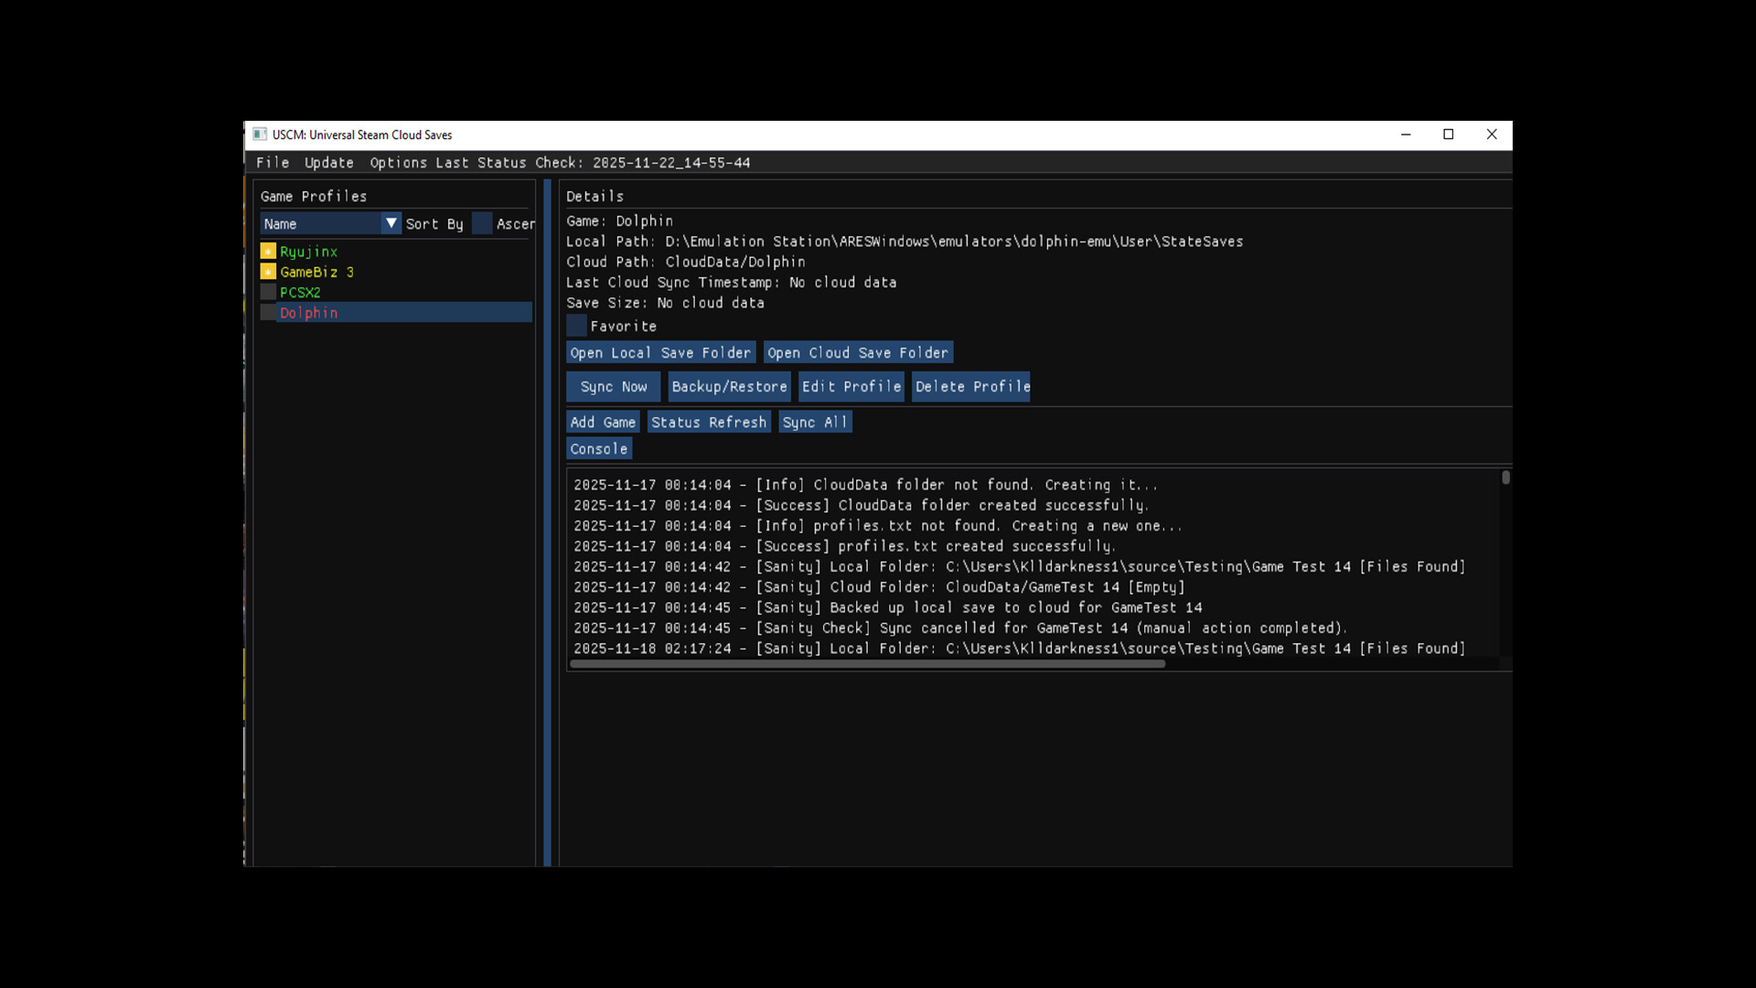Run Status Refresh for all profiles

click(x=709, y=422)
